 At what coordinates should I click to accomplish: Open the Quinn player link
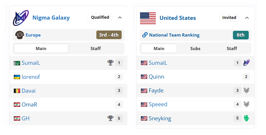click(x=156, y=77)
